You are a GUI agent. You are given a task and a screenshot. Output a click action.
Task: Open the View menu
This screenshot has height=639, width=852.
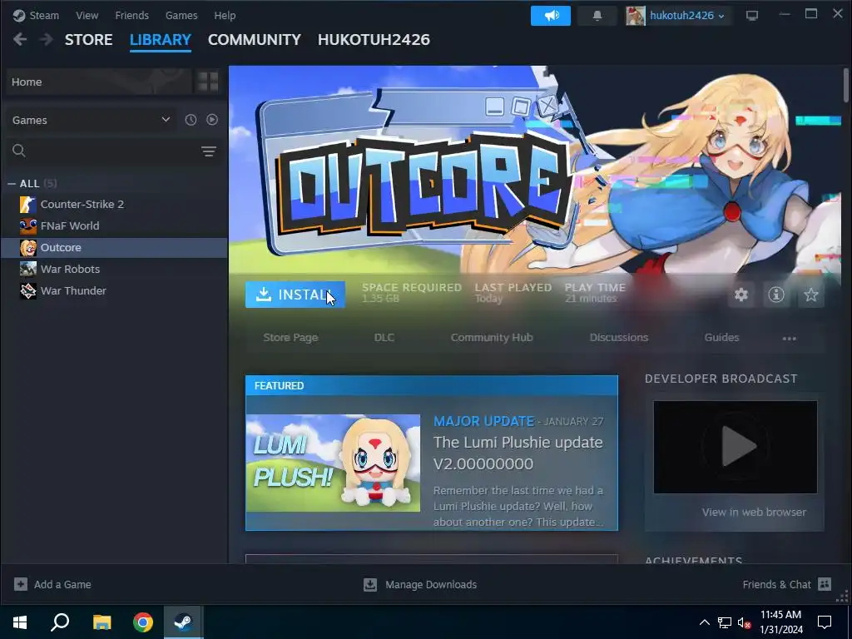tap(87, 15)
